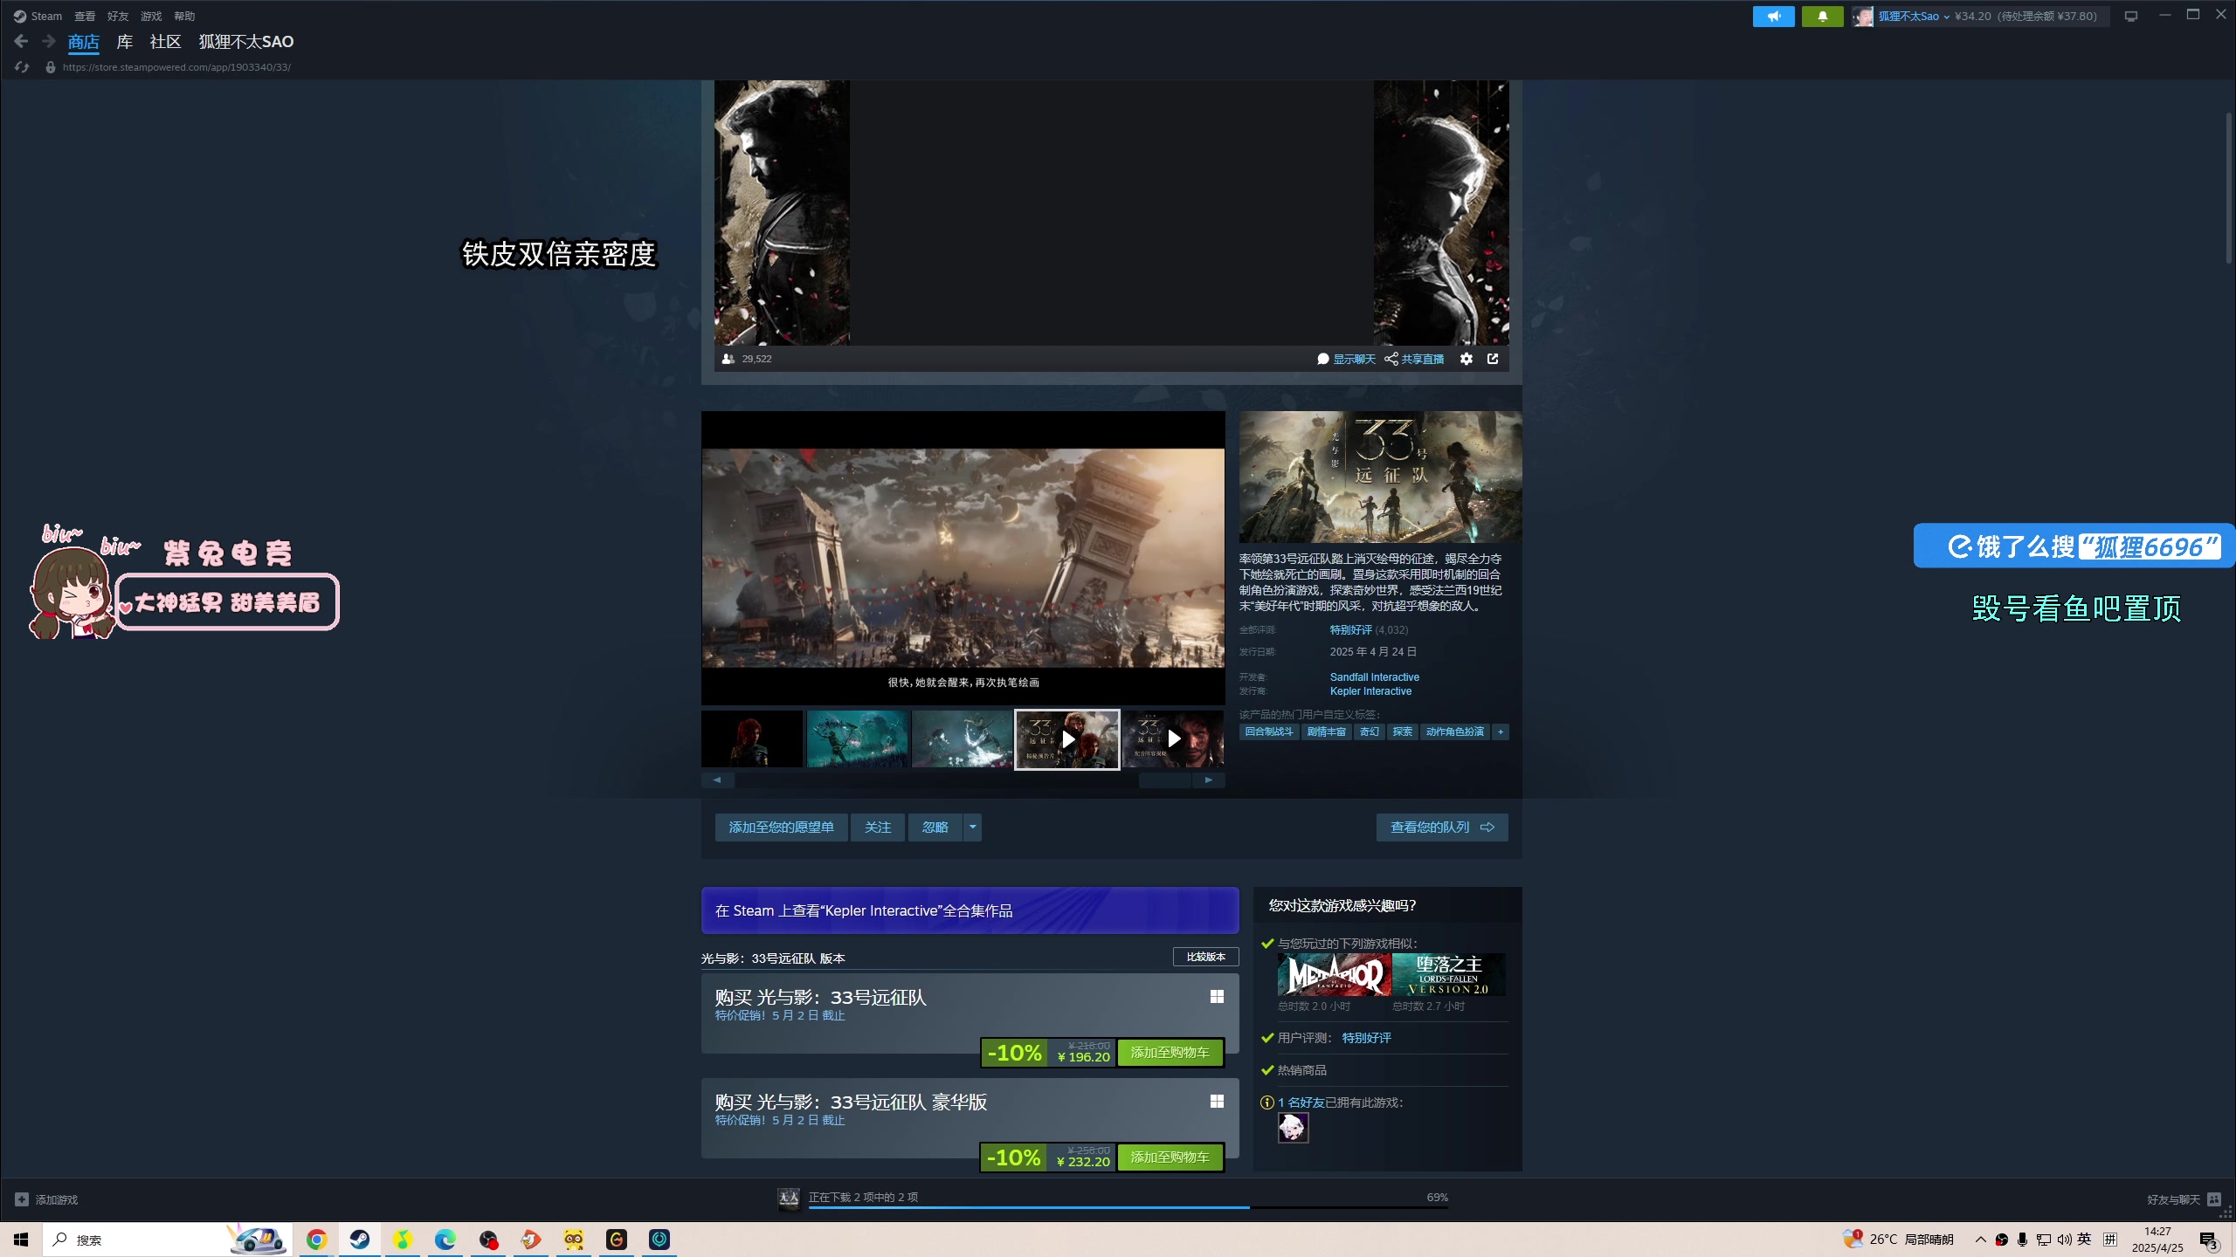The width and height of the screenshot is (2236, 1257).
Task: Open Friends & Chat panel
Action: 2184,1199
